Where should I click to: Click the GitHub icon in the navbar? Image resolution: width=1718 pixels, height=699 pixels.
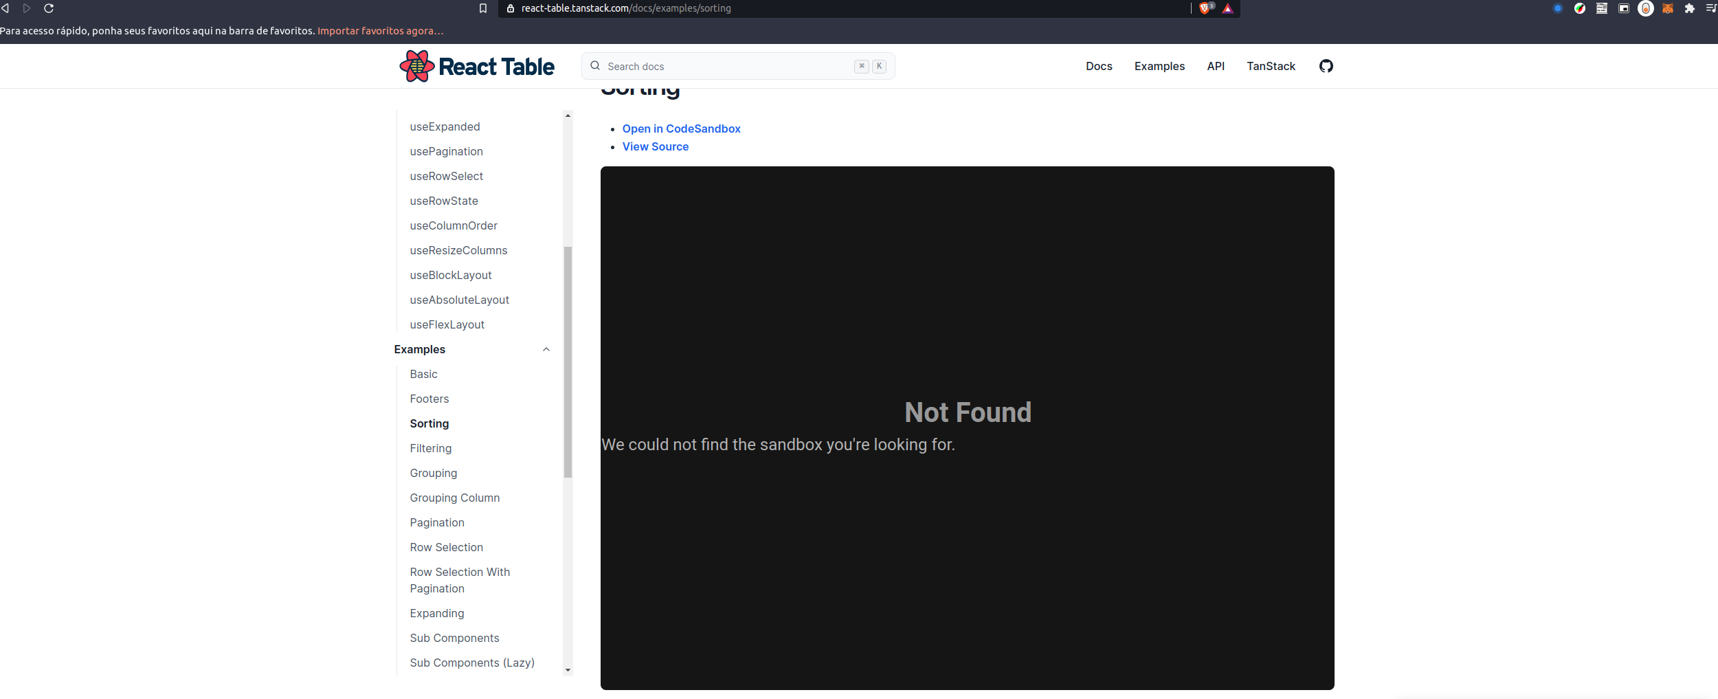pos(1326,66)
